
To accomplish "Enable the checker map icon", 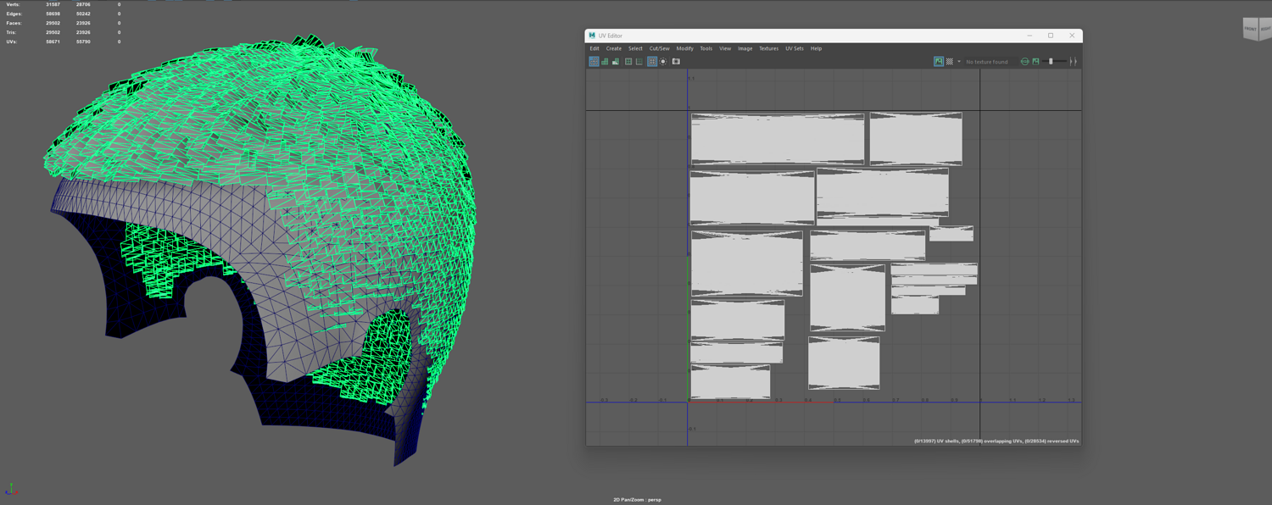I will (x=950, y=61).
